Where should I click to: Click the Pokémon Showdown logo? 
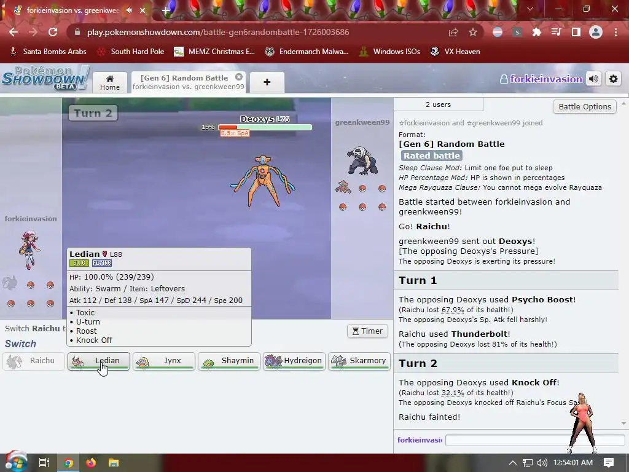pyautogui.click(x=45, y=78)
